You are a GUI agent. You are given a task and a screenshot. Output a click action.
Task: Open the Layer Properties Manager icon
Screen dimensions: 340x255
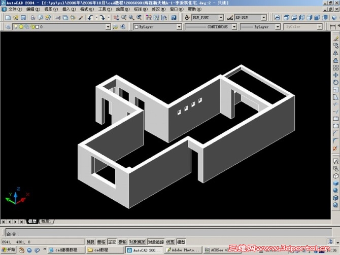click(x=8, y=27)
